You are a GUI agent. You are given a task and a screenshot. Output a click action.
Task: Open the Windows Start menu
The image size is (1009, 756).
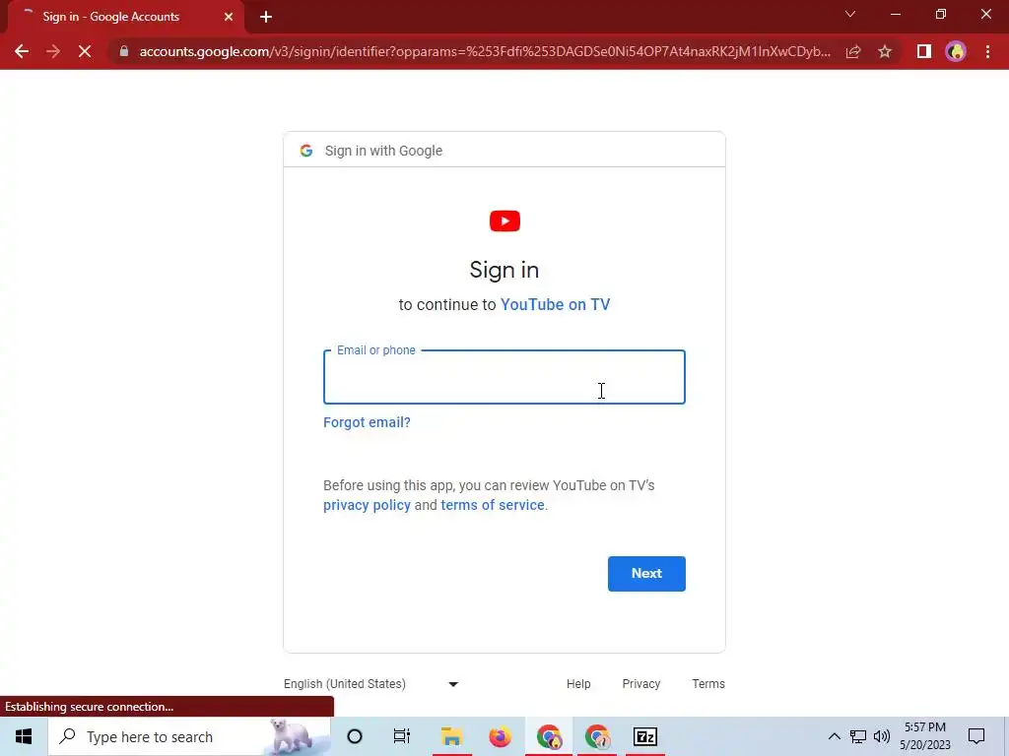tap(24, 736)
